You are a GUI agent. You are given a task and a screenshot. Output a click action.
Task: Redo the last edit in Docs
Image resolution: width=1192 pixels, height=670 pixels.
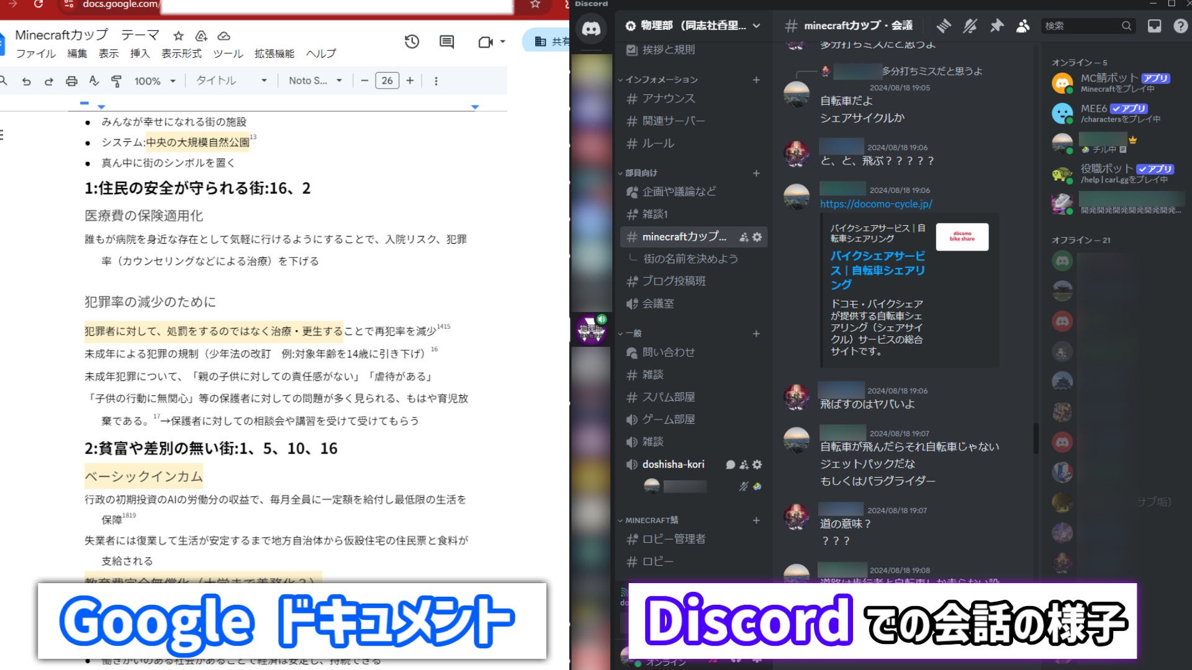tap(49, 81)
